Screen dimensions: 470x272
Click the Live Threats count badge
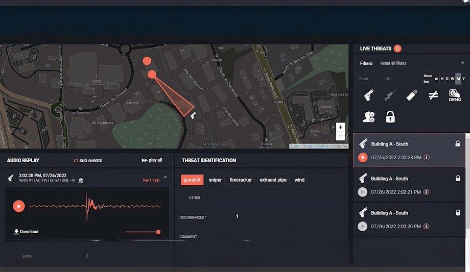pyautogui.click(x=397, y=48)
